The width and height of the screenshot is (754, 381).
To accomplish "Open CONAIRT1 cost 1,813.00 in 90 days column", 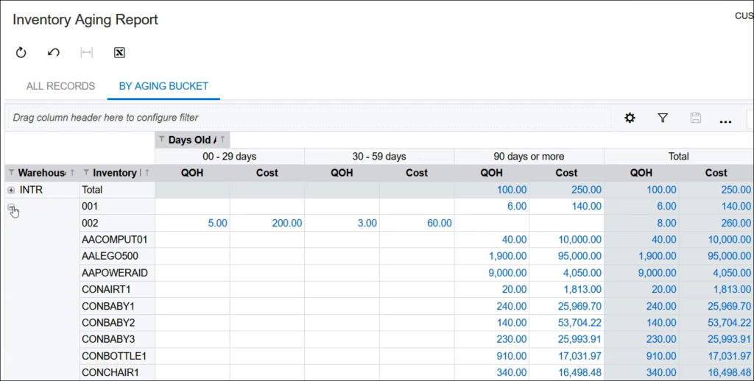I will [x=582, y=289].
